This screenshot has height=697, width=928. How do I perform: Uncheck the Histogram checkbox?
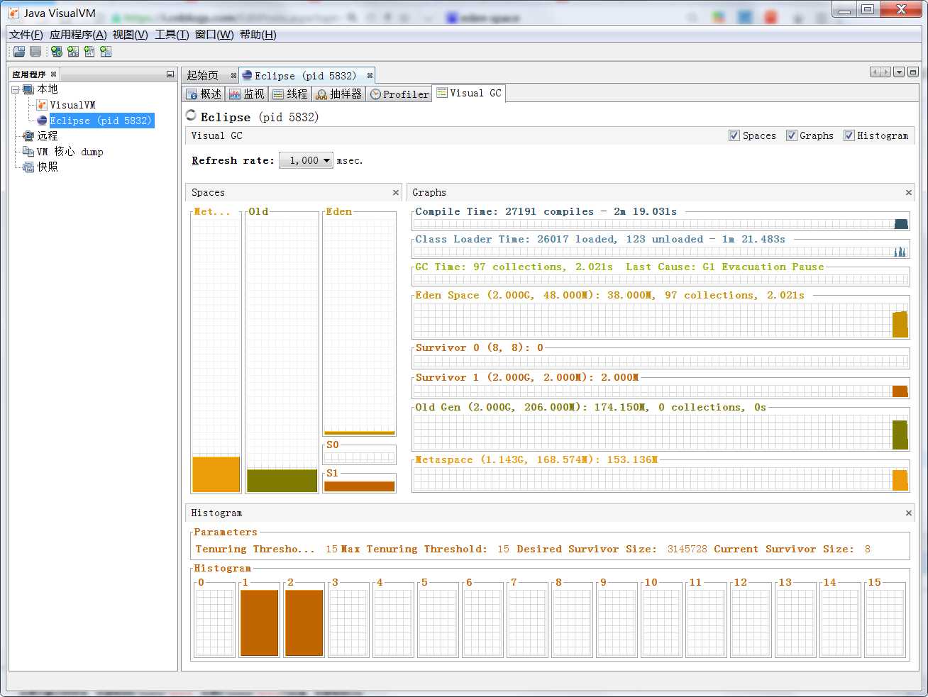click(849, 135)
